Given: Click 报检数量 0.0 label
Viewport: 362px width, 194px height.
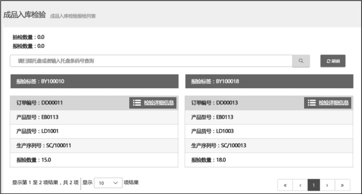Looking at the screenshot, I should [x=28, y=46].
